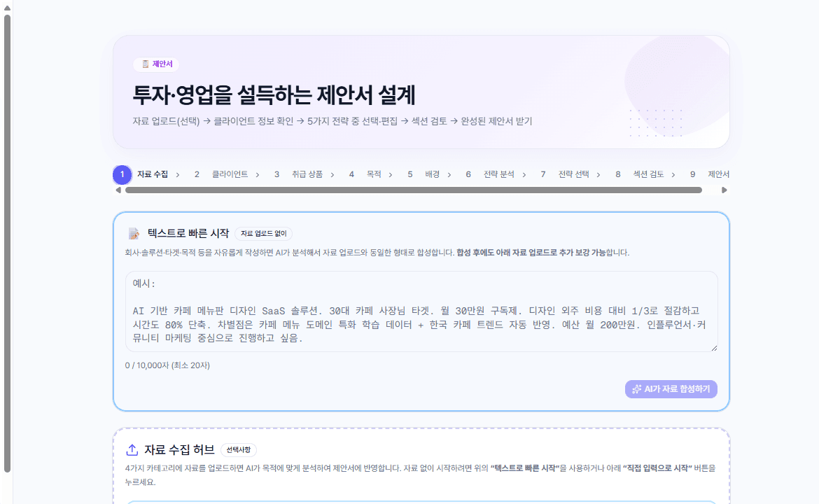Click into the 예시 text area
The height and width of the screenshot is (504, 819).
pyautogui.click(x=421, y=311)
